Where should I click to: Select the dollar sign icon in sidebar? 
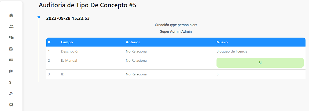coord(10,82)
